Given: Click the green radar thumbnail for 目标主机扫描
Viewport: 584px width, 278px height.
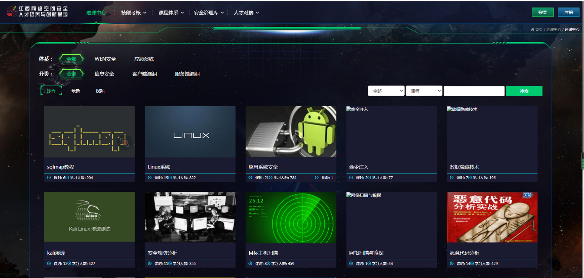Looking at the screenshot, I should (x=291, y=217).
